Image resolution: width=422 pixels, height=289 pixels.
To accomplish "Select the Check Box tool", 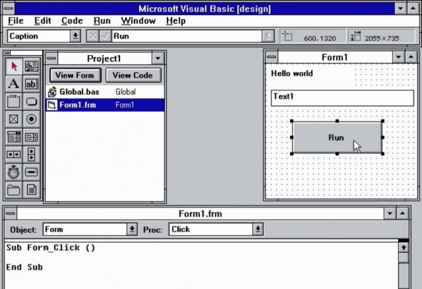I will point(14,119).
